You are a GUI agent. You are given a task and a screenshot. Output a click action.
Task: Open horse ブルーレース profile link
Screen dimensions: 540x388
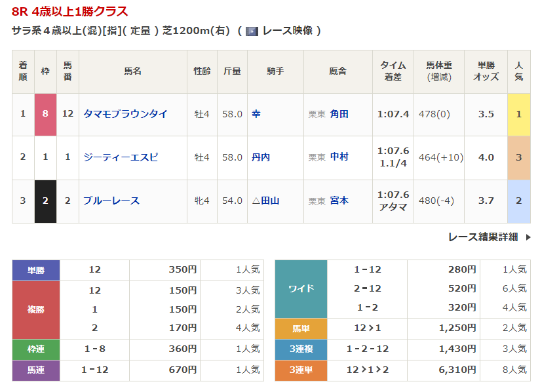111,201
